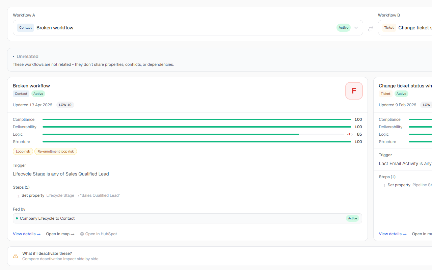Click the warning triangle deactivation icon
This screenshot has height=270, width=432.
click(16, 256)
